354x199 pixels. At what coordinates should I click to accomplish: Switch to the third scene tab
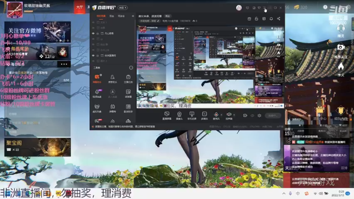click(121, 16)
